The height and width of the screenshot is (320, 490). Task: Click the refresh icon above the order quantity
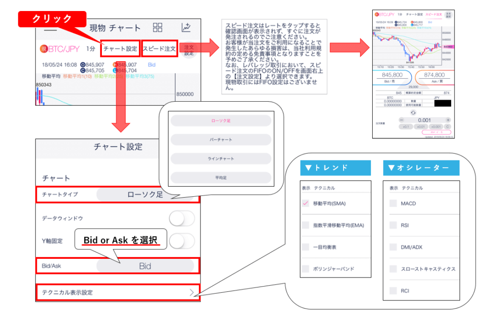pos(413,112)
